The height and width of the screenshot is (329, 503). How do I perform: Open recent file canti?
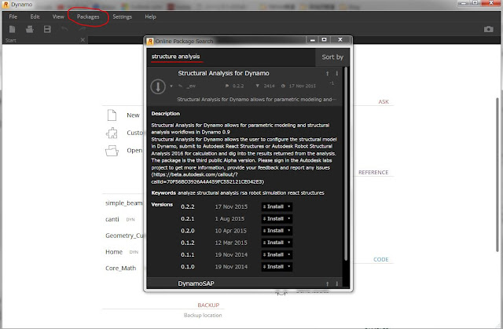point(112,219)
